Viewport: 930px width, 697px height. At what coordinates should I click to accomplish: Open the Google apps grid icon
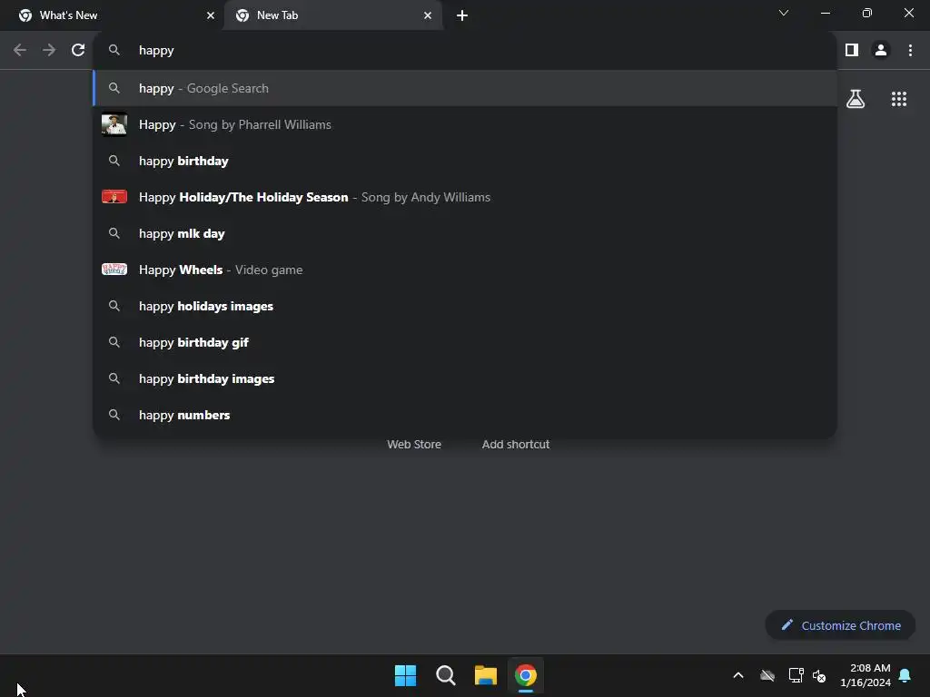[899, 99]
